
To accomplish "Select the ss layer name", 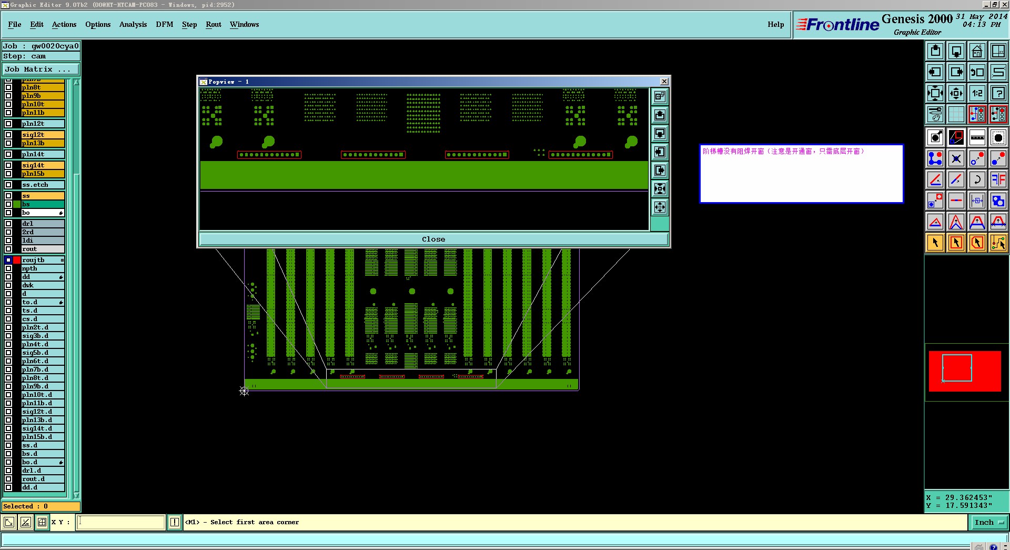I will point(43,196).
